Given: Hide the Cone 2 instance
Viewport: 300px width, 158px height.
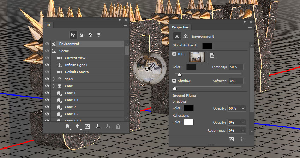Looking at the screenshot, I should tap(47, 107).
